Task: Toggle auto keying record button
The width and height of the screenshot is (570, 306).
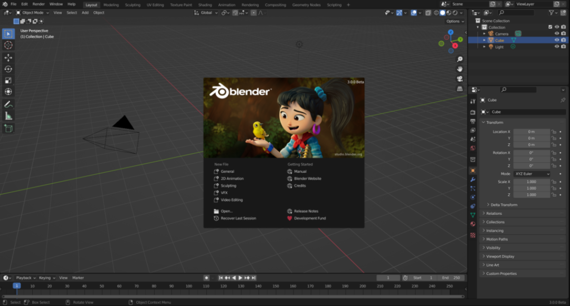Action: click(x=206, y=278)
